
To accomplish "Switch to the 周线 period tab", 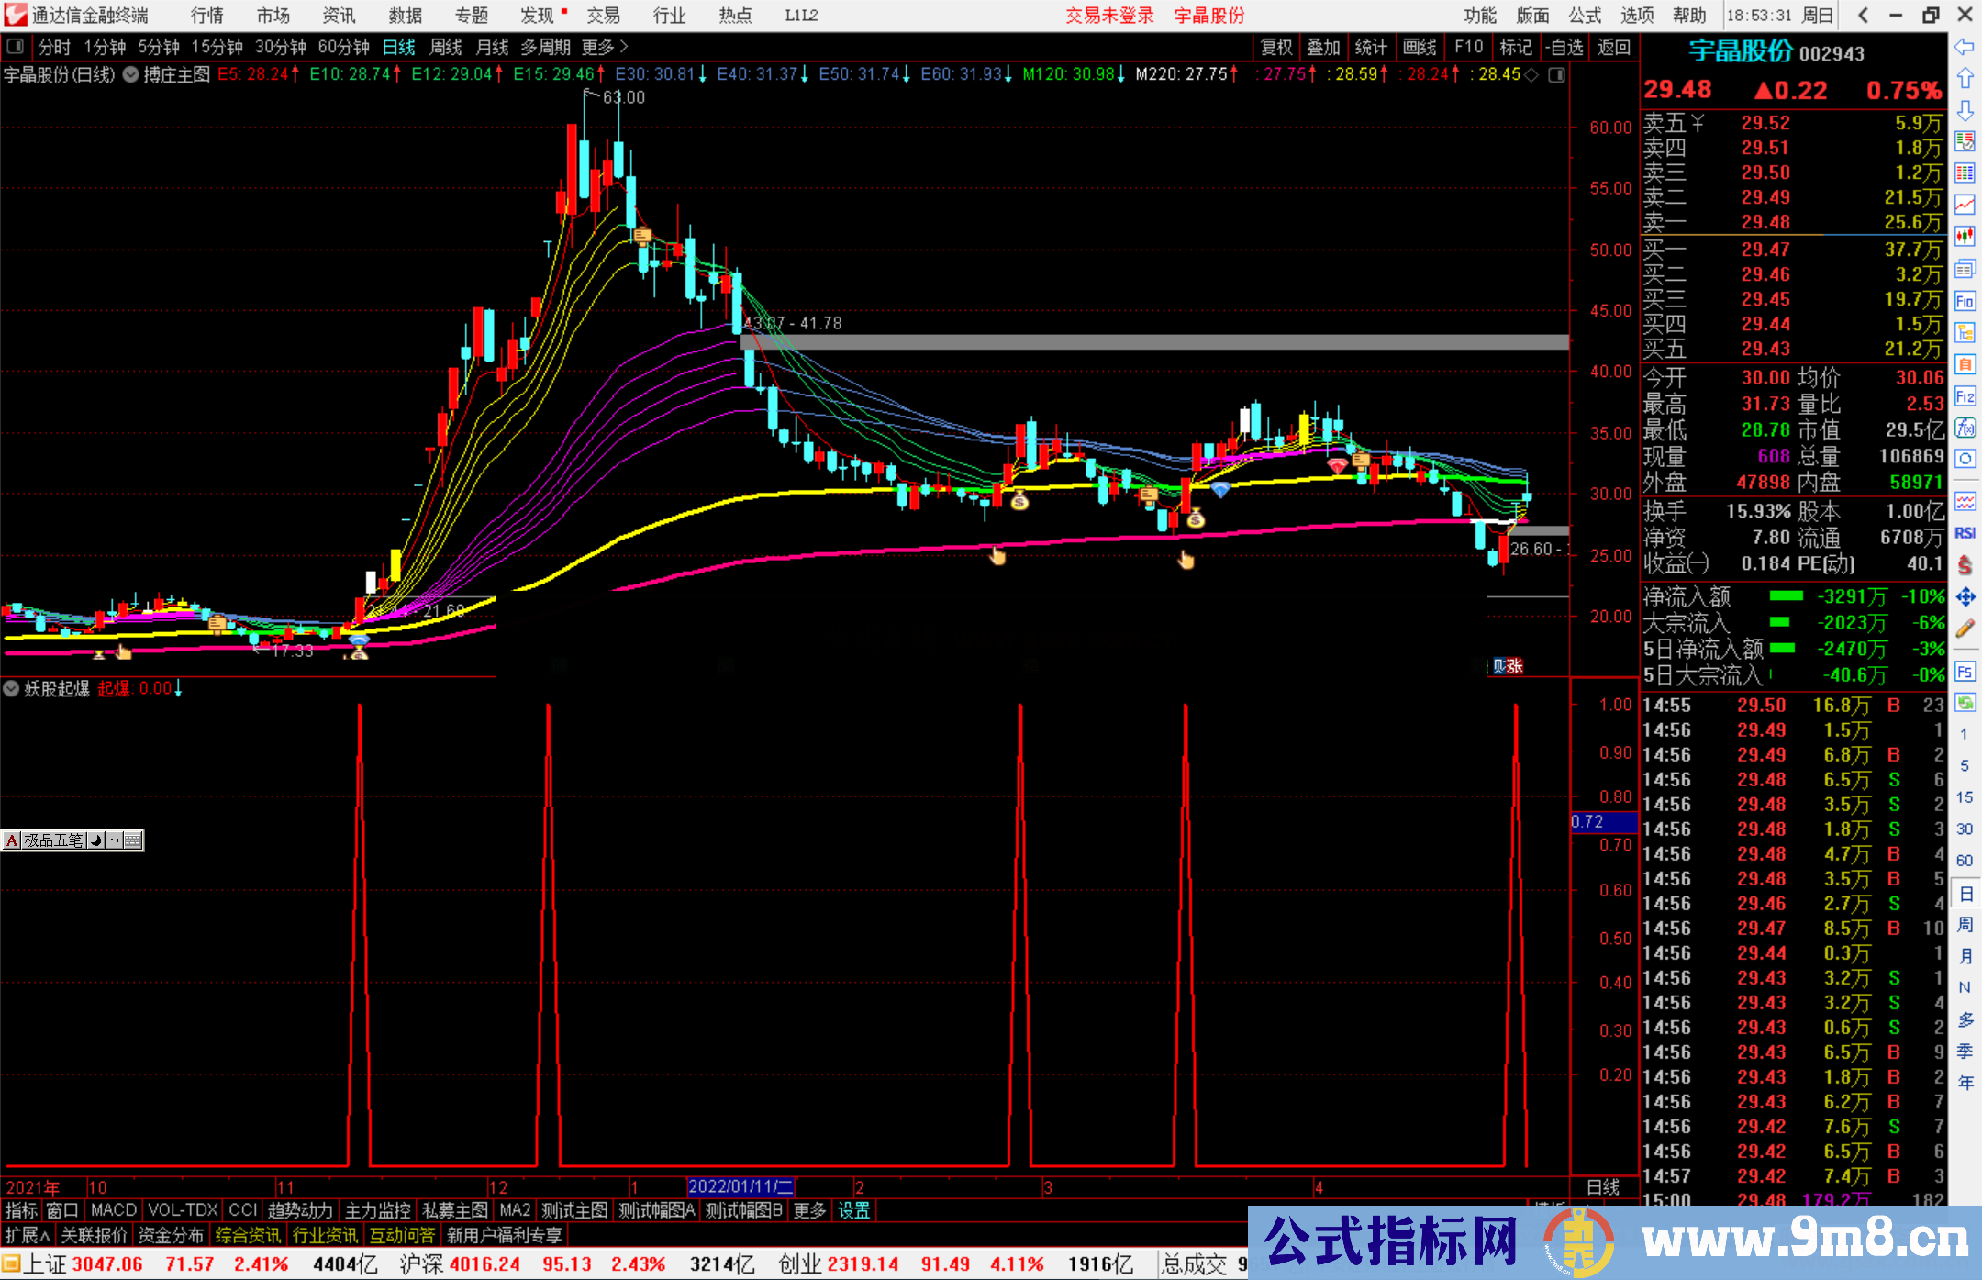I will (x=445, y=46).
